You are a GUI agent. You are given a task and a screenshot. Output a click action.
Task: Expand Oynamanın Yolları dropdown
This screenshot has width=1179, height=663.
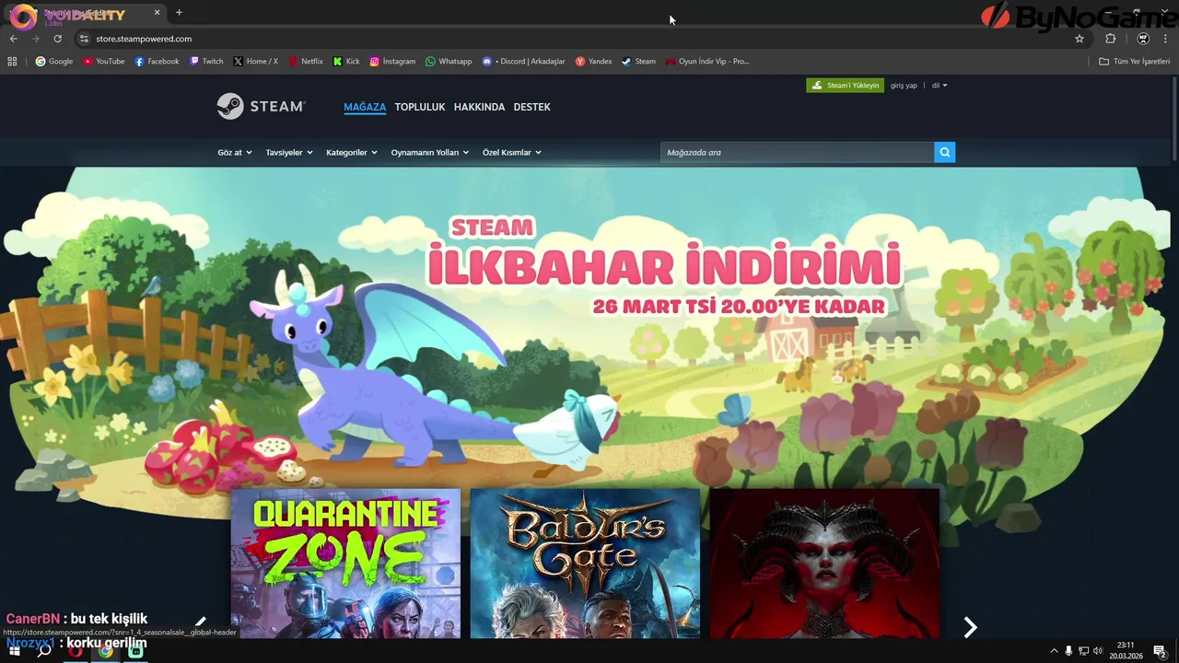[x=430, y=152]
